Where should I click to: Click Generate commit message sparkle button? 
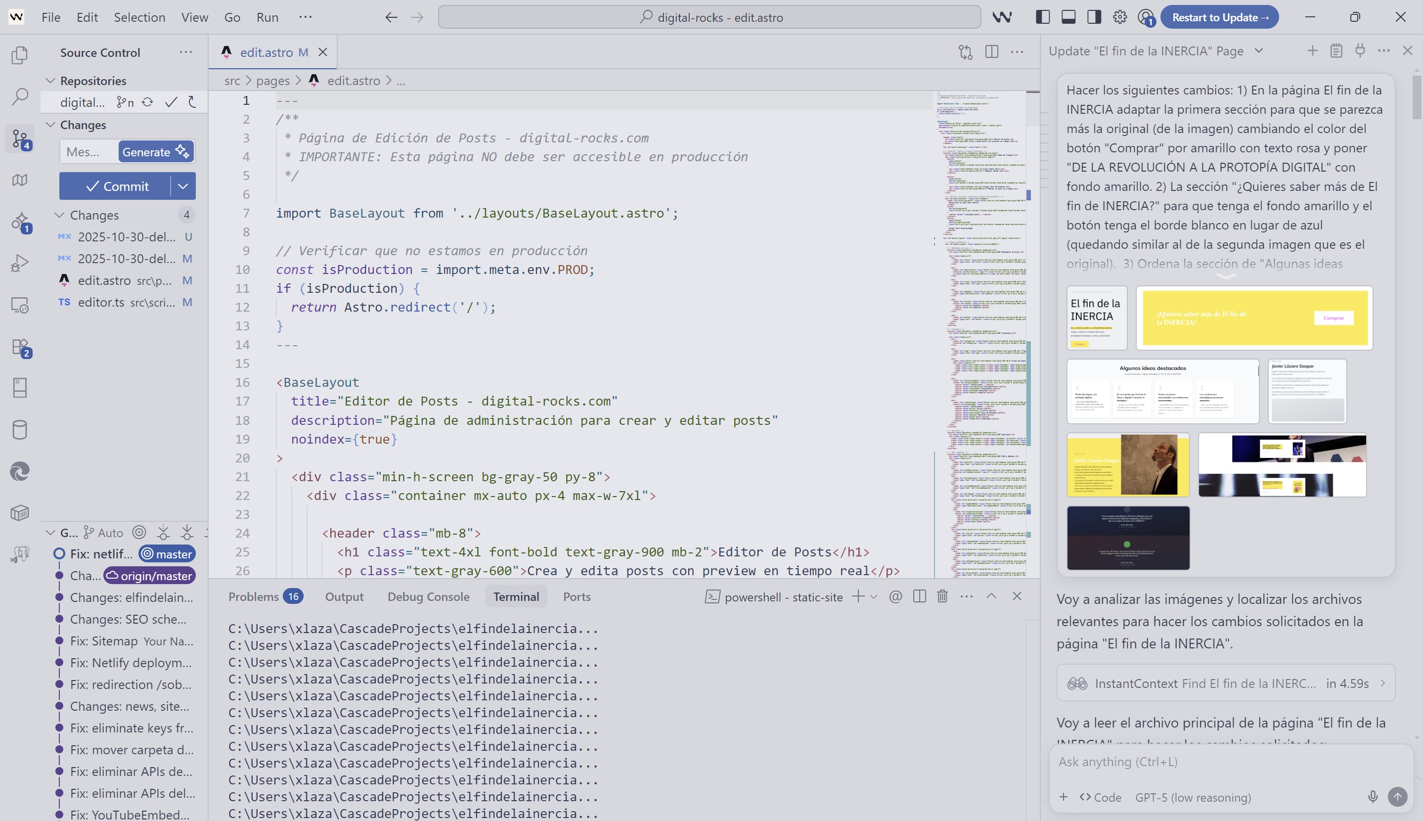point(156,152)
